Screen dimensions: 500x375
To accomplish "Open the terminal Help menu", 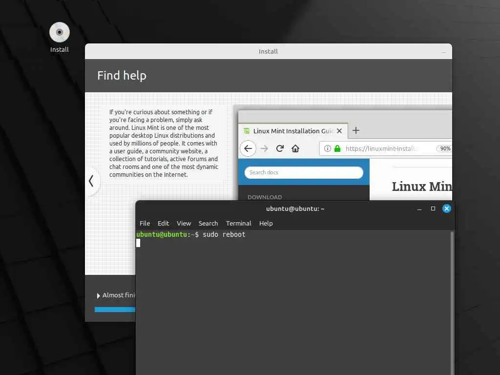I will click(x=266, y=223).
